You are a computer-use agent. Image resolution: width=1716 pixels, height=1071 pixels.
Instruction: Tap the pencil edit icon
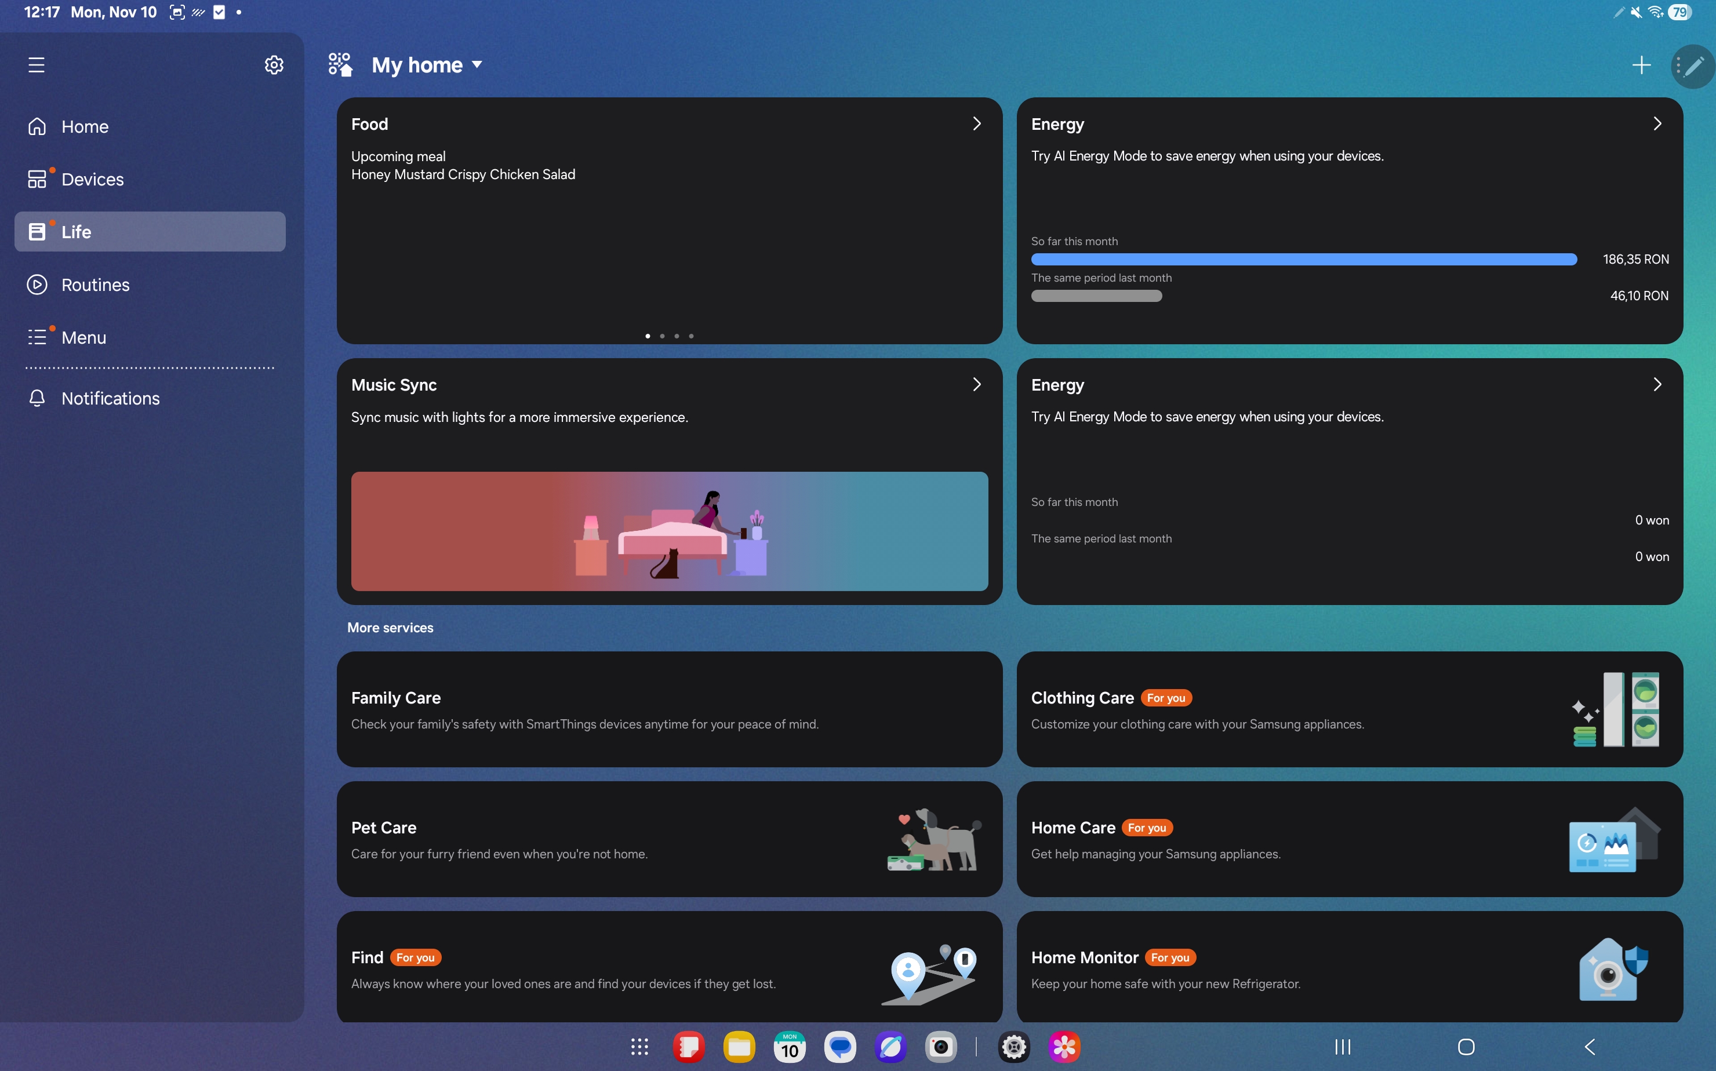1694,66
